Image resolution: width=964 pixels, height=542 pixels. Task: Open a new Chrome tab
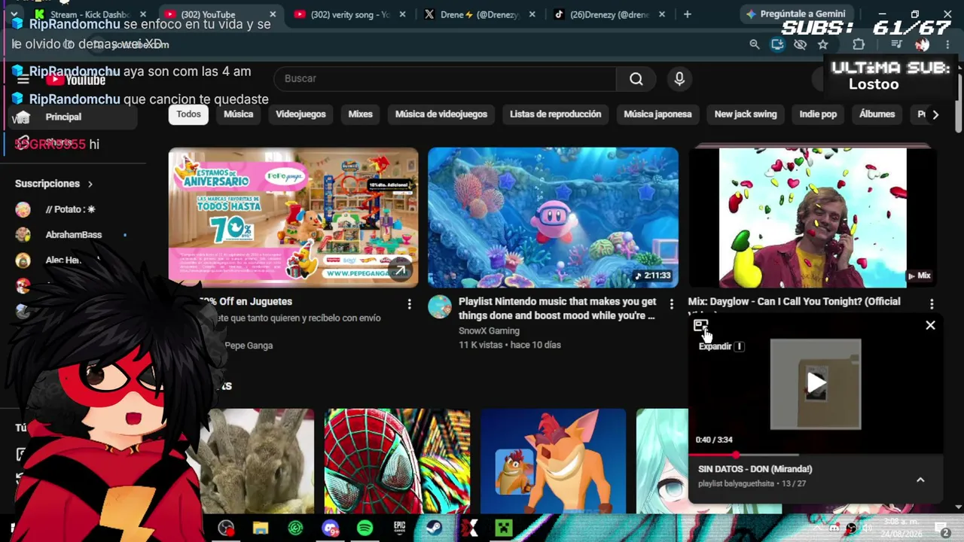(x=687, y=14)
